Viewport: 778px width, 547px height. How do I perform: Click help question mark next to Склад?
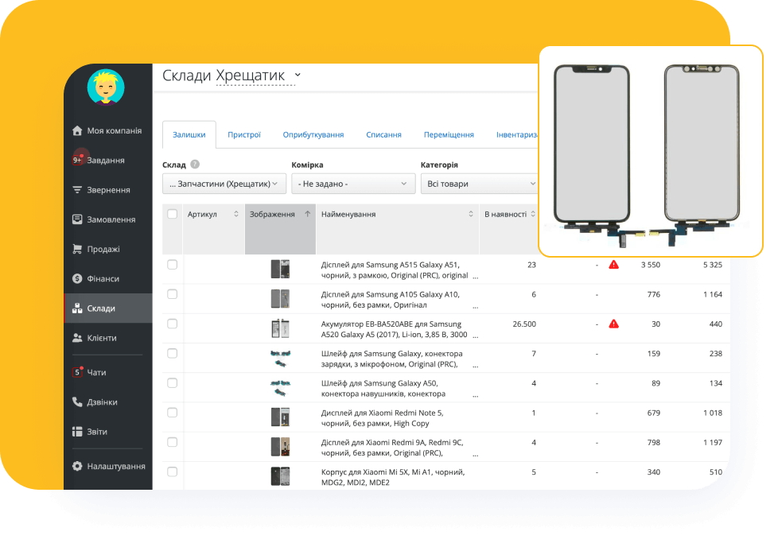(x=195, y=165)
